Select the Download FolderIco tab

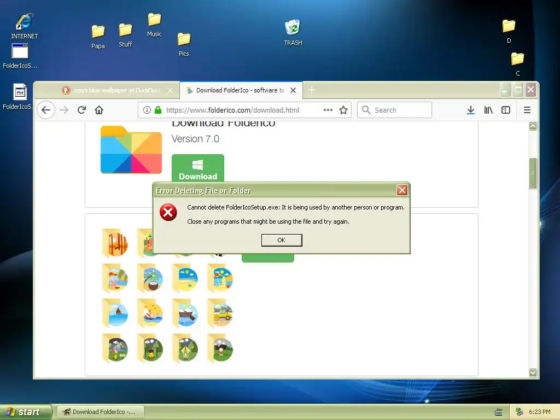pyautogui.click(x=241, y=90)
